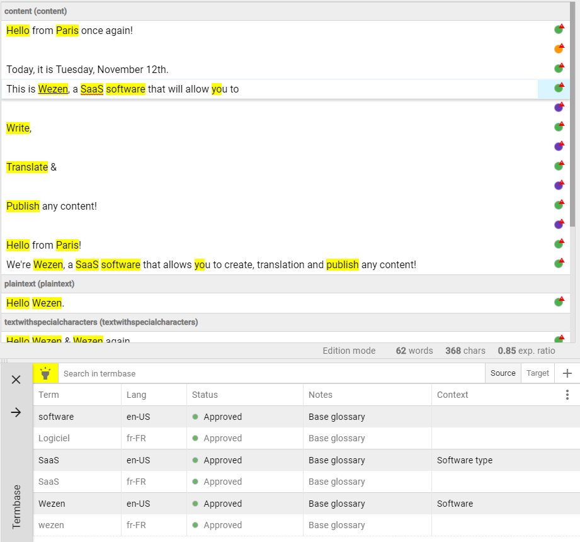Focus the Search in termbase field
The image size is (580, 542).
271,373
